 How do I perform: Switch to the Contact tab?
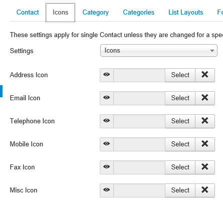click(x=28, y=13)
